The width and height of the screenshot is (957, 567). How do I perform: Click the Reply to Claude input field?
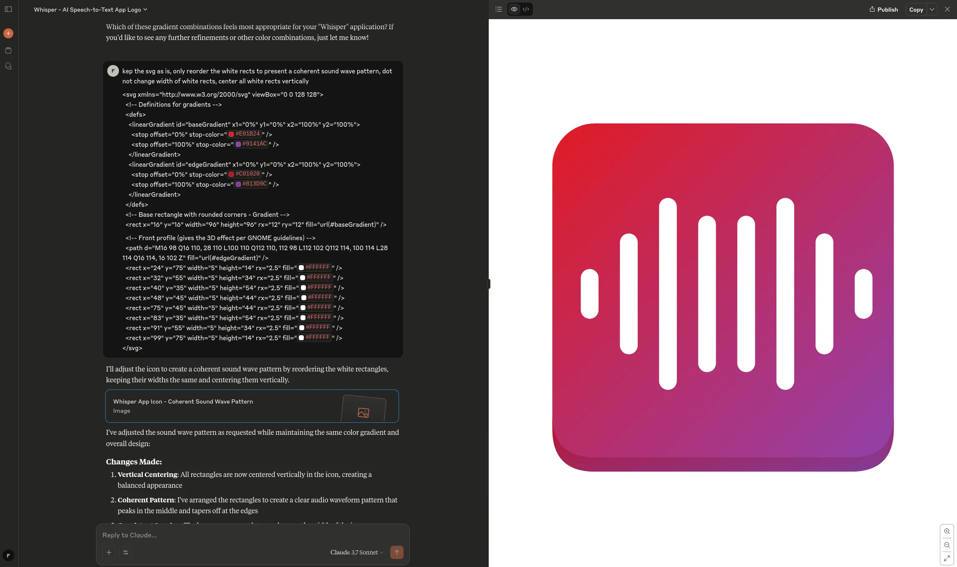[x=253, y=535]
